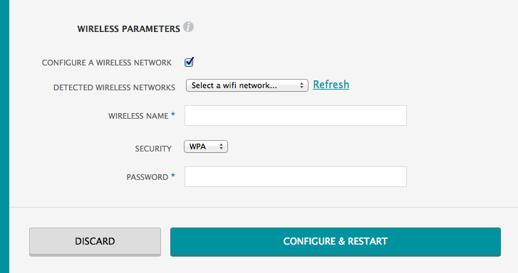Click the Security label text

153,149
